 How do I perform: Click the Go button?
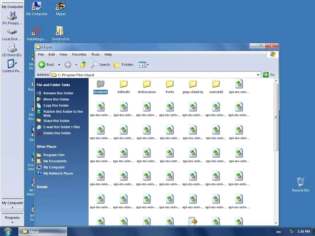tap(269, 75)
